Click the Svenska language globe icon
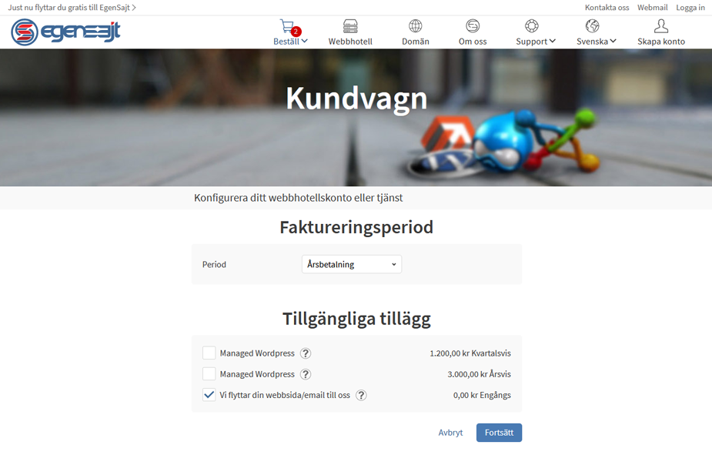Screen dimensions: 712x455 tap(592, 26)
